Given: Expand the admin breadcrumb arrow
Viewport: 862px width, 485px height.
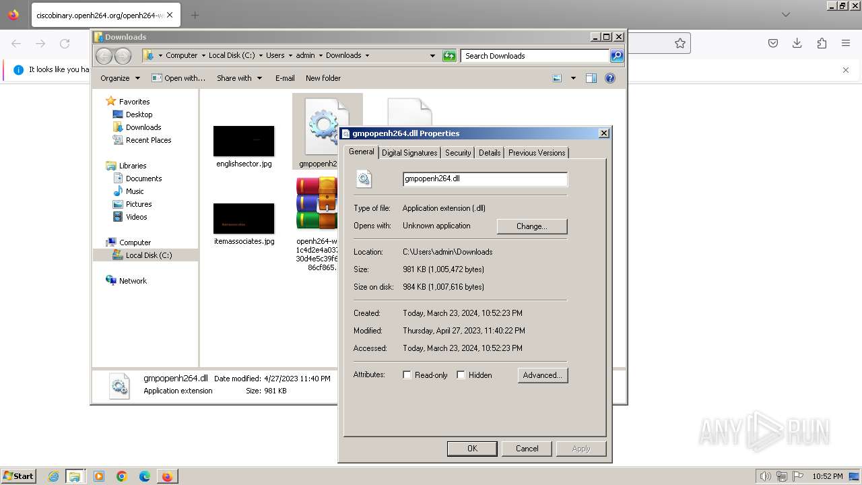Looking at the screenshot, I should 321,56.
